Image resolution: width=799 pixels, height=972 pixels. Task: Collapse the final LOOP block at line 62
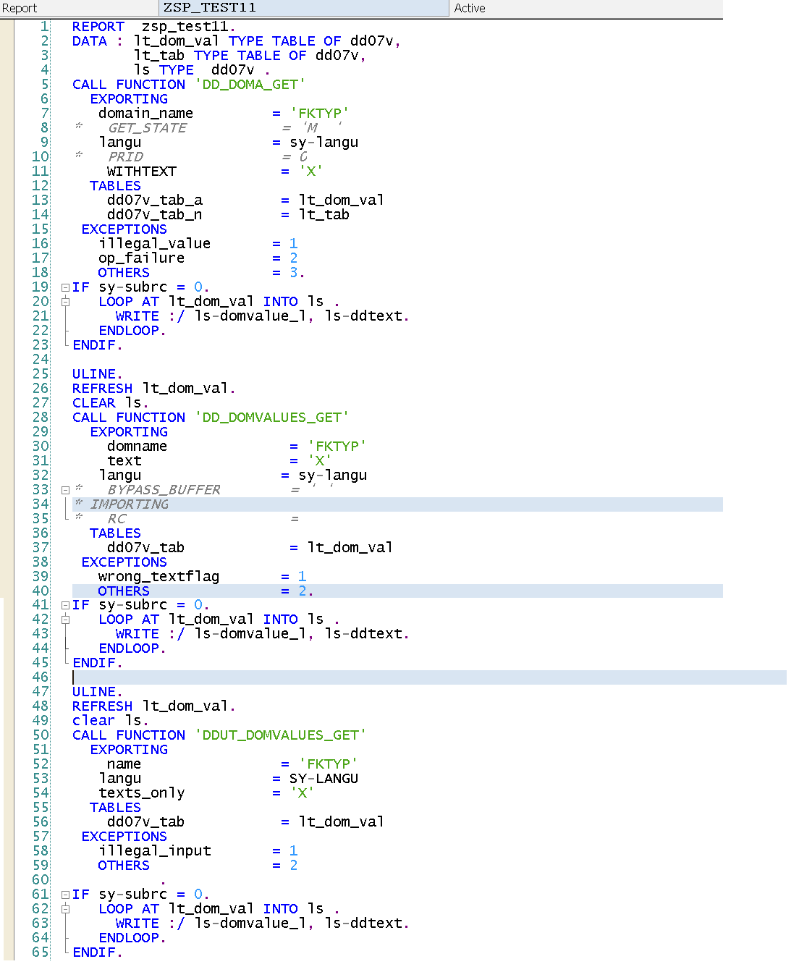click(x=67, y=908)
